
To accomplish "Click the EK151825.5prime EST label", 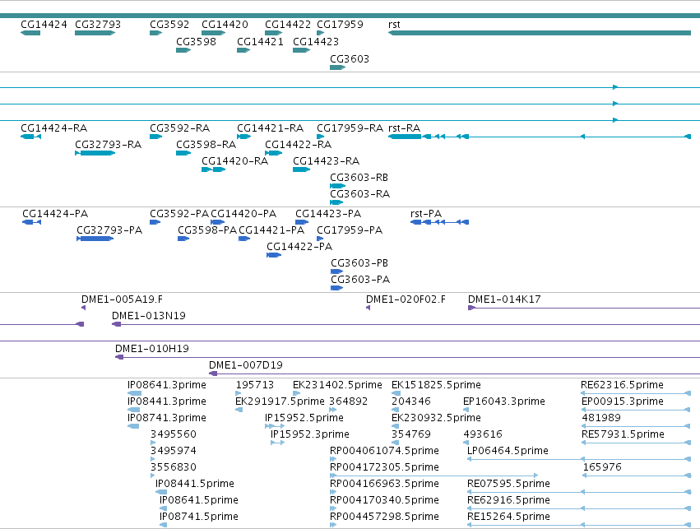I will tap(436, 385).
